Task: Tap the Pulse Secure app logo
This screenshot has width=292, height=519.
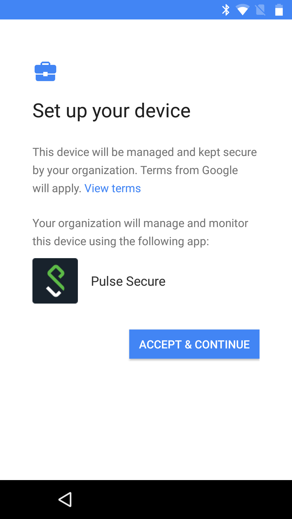Action: click(x=55, y=281)
